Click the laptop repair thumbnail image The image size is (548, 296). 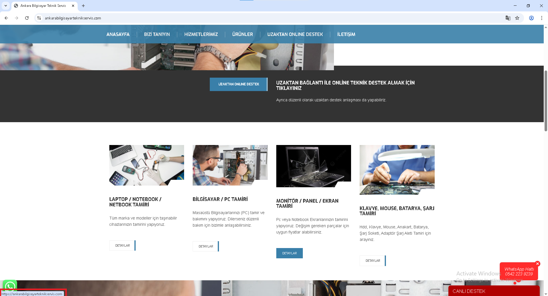146,165
